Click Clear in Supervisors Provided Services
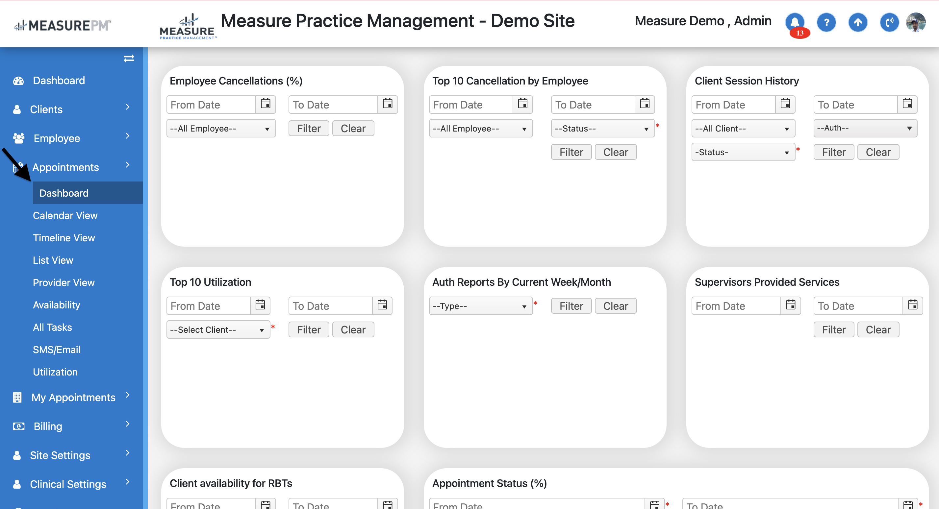The image size is (939, 509). tap(878, 330)
